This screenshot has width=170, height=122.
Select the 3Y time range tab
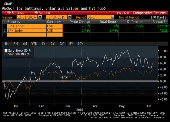click(62, 44)
